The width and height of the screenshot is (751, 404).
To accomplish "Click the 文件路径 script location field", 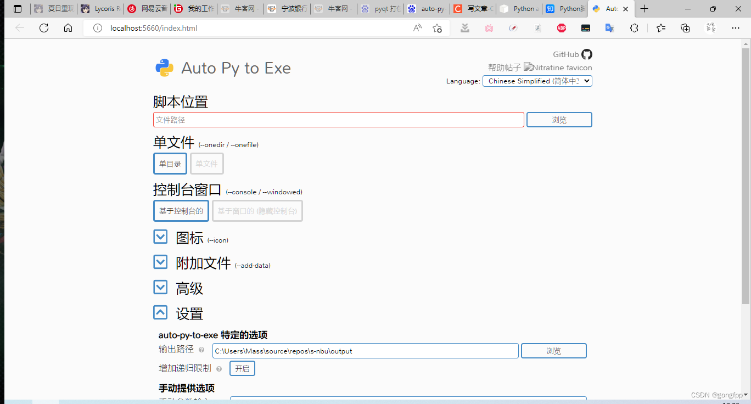I will click(339, 120).
